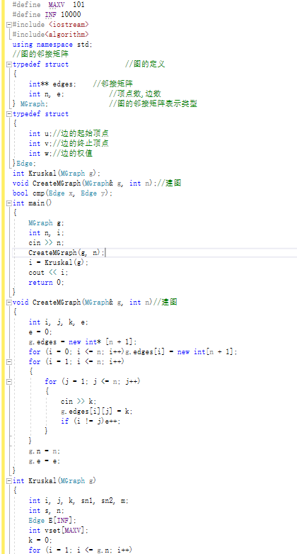Screen dimensions: 297x554
Task: Collapse the CreateMGraph function definition
Action: coord(8,303)
